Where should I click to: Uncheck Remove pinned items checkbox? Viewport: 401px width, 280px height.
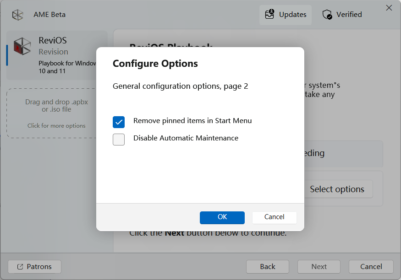pos(119,122)
